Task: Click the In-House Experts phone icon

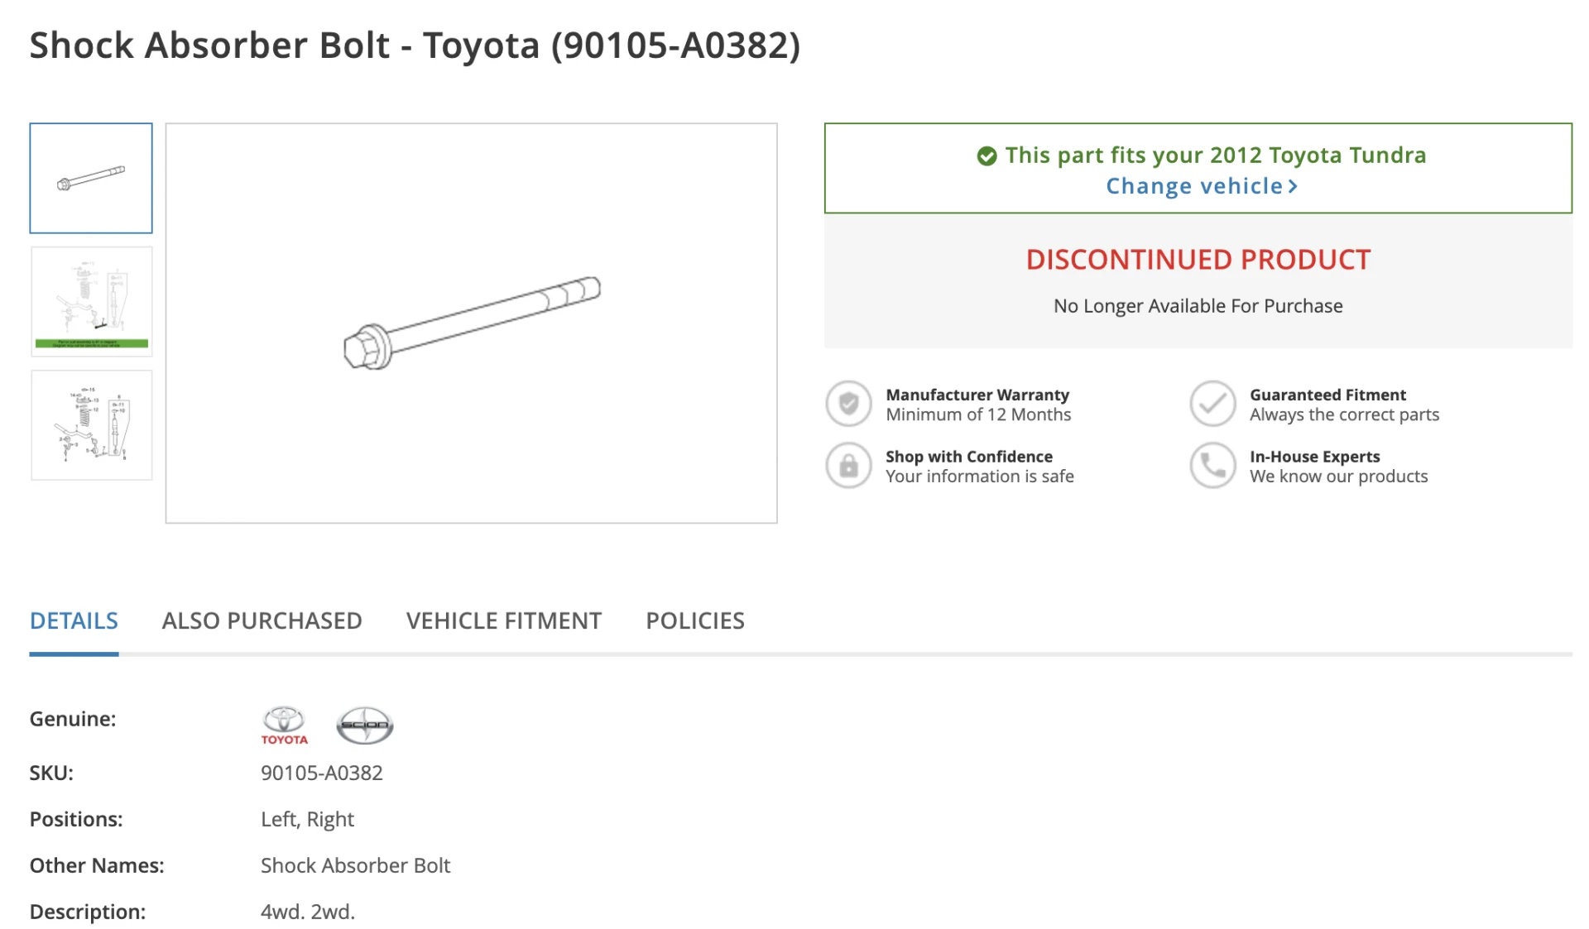Action: 1212,466
